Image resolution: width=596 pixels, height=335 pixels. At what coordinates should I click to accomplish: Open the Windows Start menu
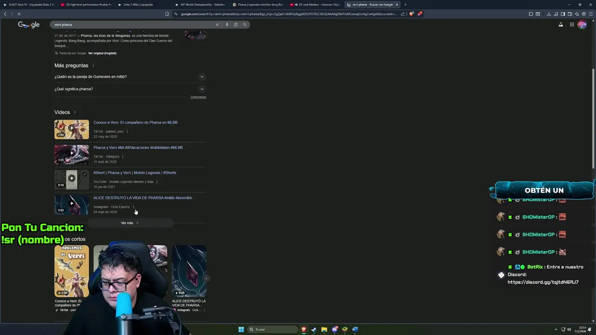click(x=241, y=329)
